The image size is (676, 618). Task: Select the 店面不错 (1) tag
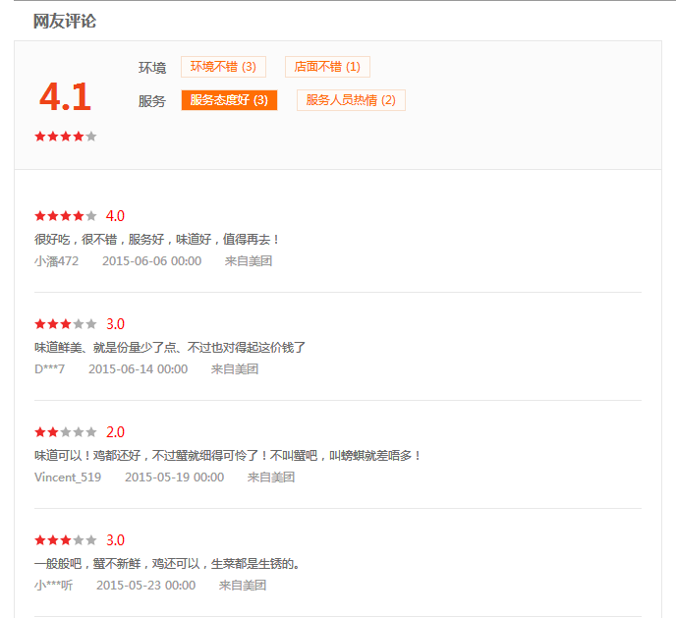pos(327,67)
